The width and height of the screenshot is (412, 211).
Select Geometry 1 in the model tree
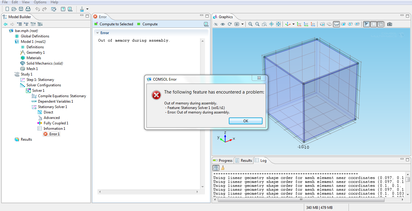(33, 53)
